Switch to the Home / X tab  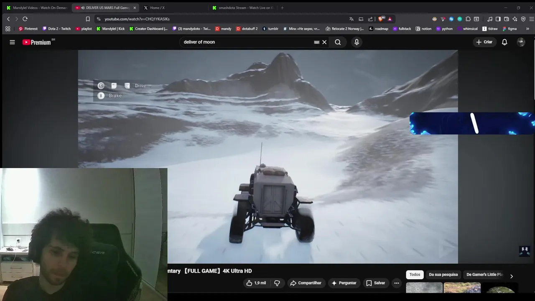(x=173, y=8)
